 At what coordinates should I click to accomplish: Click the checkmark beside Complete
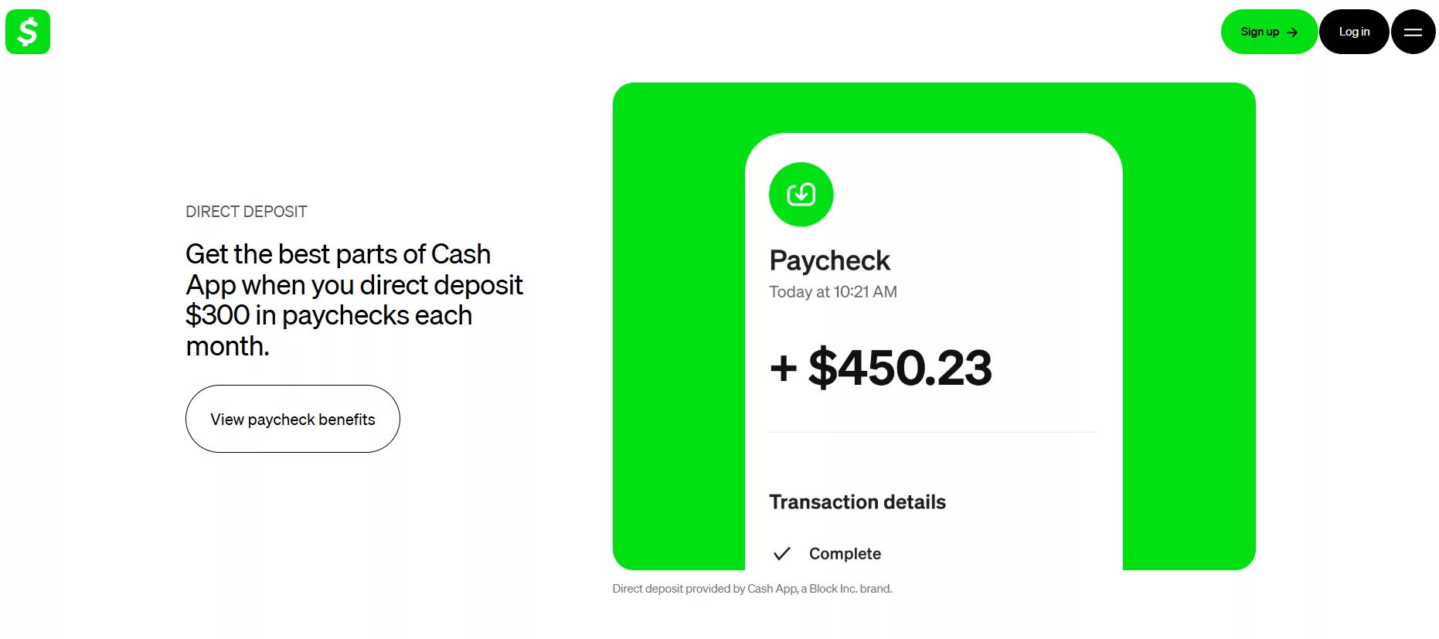(781, 553)
